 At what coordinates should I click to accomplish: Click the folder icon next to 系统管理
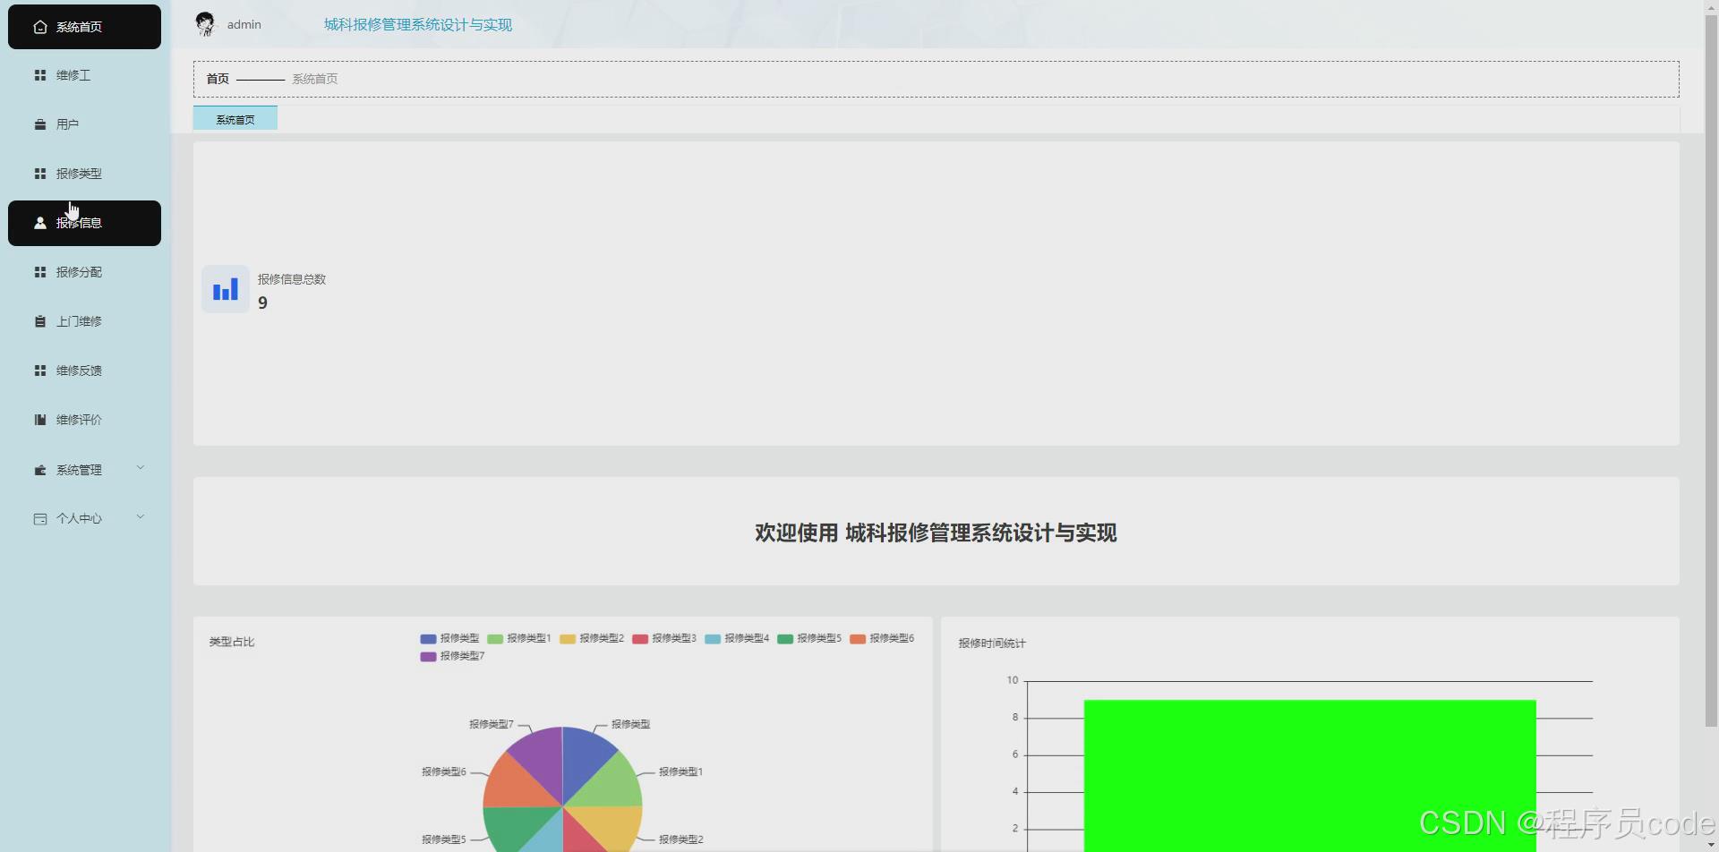click(x=40, y=470)
